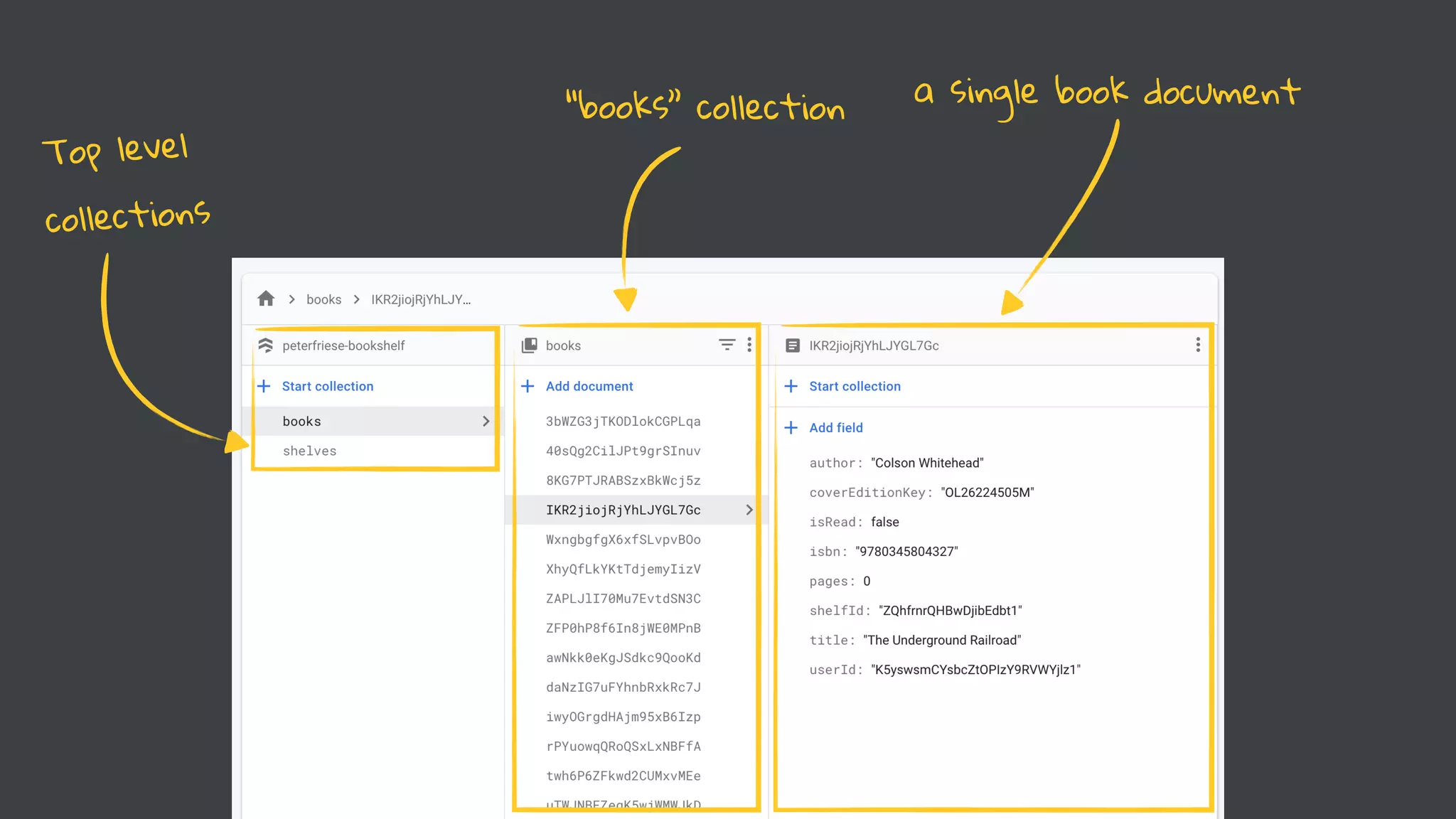The height and width of the screenshot is (819, 1456).
Task: Click the home icon in breadcrumb
Action: tap(266, 299)
